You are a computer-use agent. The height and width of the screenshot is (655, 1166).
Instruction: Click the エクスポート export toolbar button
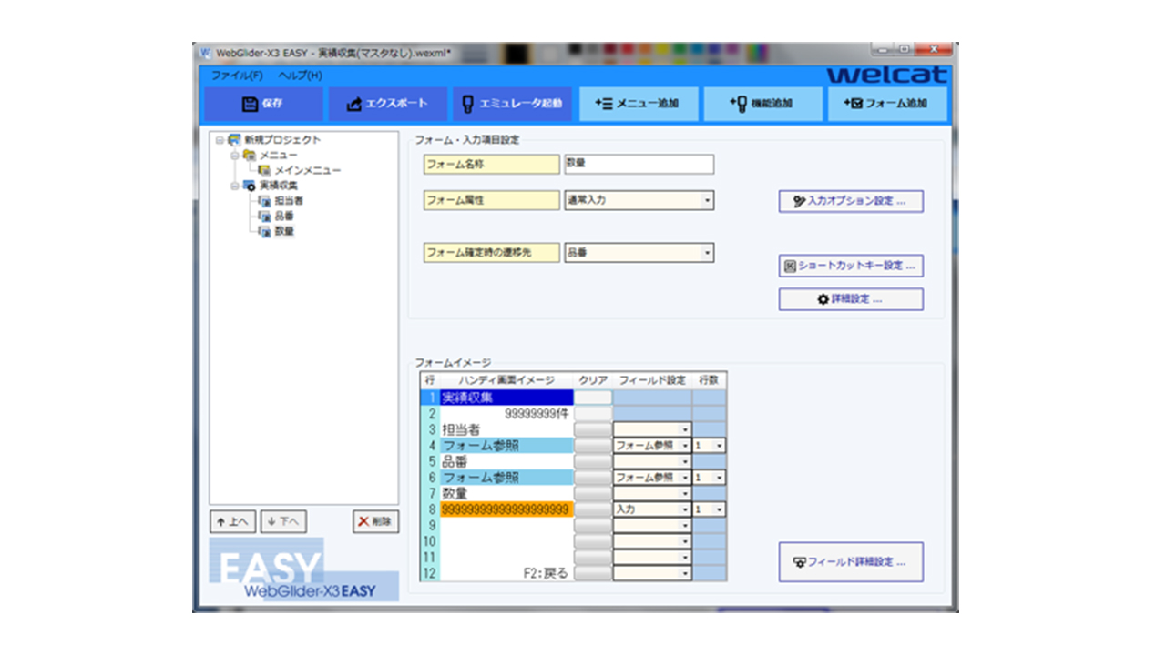pos(387,104)
